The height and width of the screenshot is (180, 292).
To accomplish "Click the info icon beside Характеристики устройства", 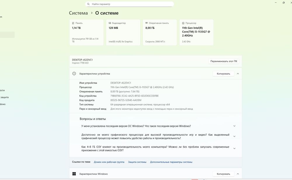I will pos(74,74).
